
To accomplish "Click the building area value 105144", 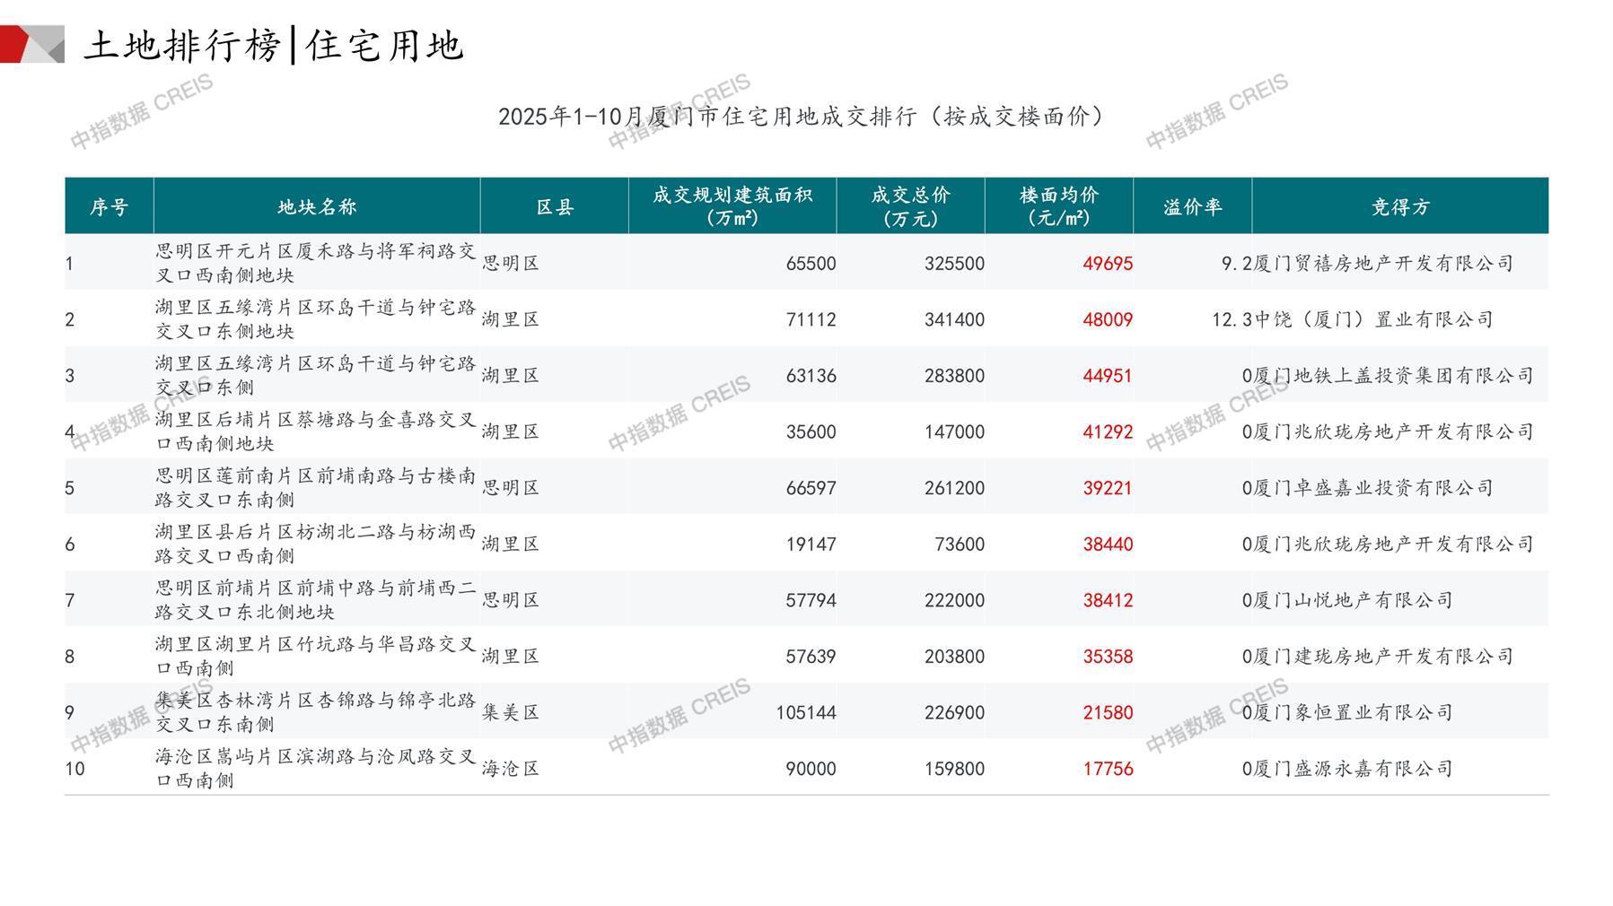I will (x=805, y=713).
